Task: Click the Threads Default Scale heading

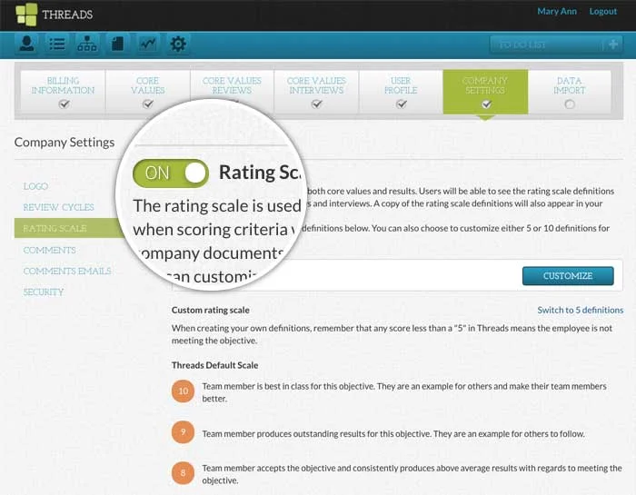Action: click(x=215, y=365)
